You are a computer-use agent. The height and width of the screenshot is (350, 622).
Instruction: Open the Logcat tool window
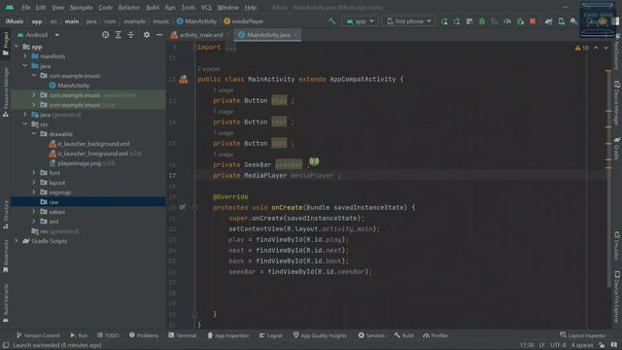270,335
